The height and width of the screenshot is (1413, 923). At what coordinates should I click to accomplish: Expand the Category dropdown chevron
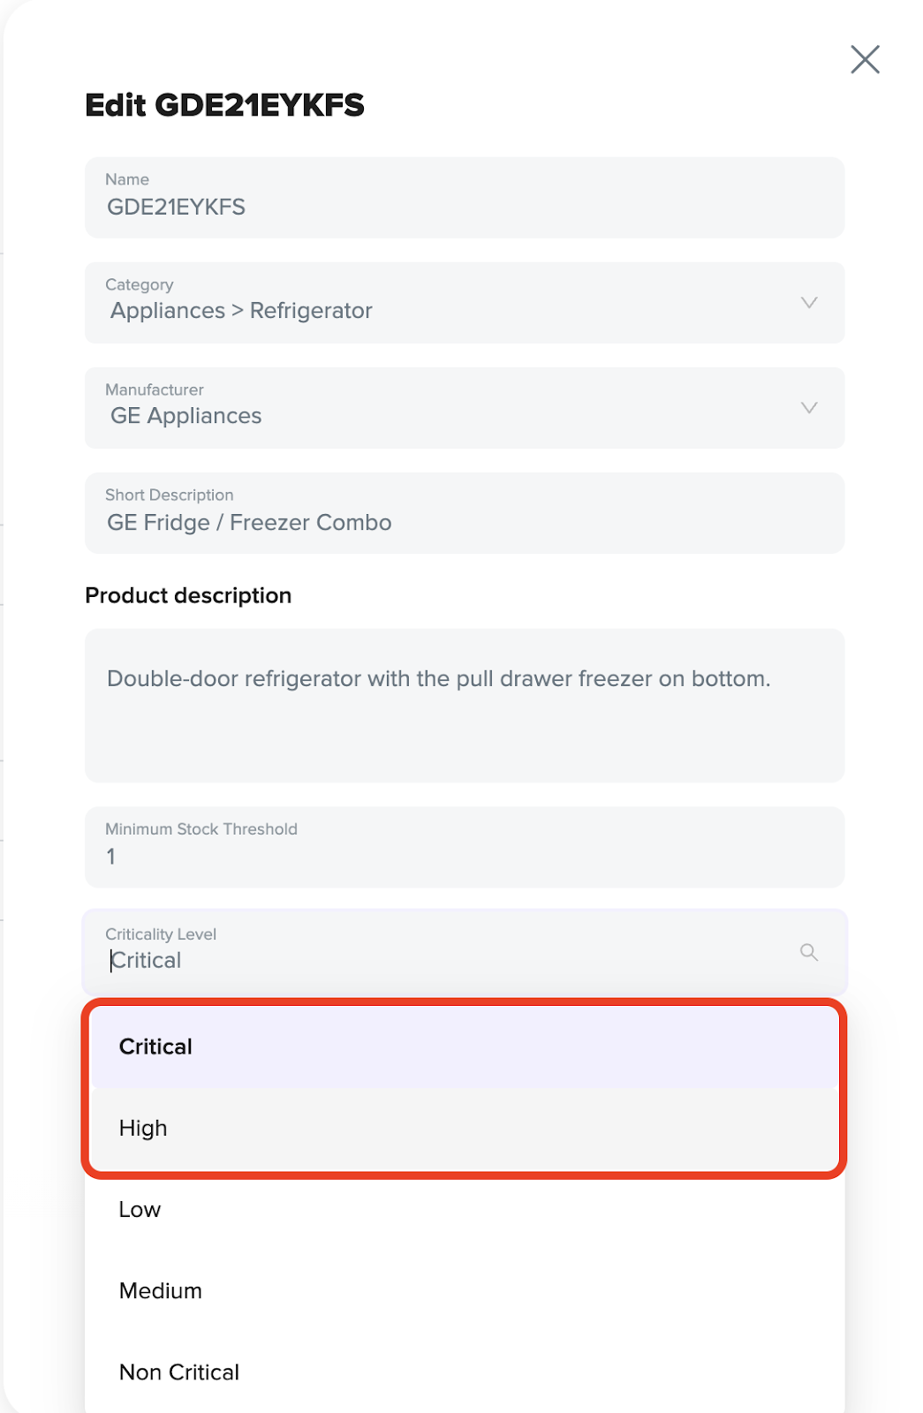(808, 303)
